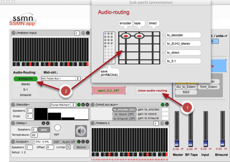230x162 pixels.
Task: Toggle the to_enc/dec (On) switch
Action: tap(125, 110)
